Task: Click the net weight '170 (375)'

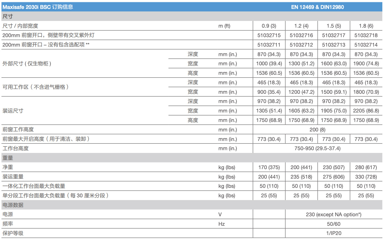Action: pos(269,167)
